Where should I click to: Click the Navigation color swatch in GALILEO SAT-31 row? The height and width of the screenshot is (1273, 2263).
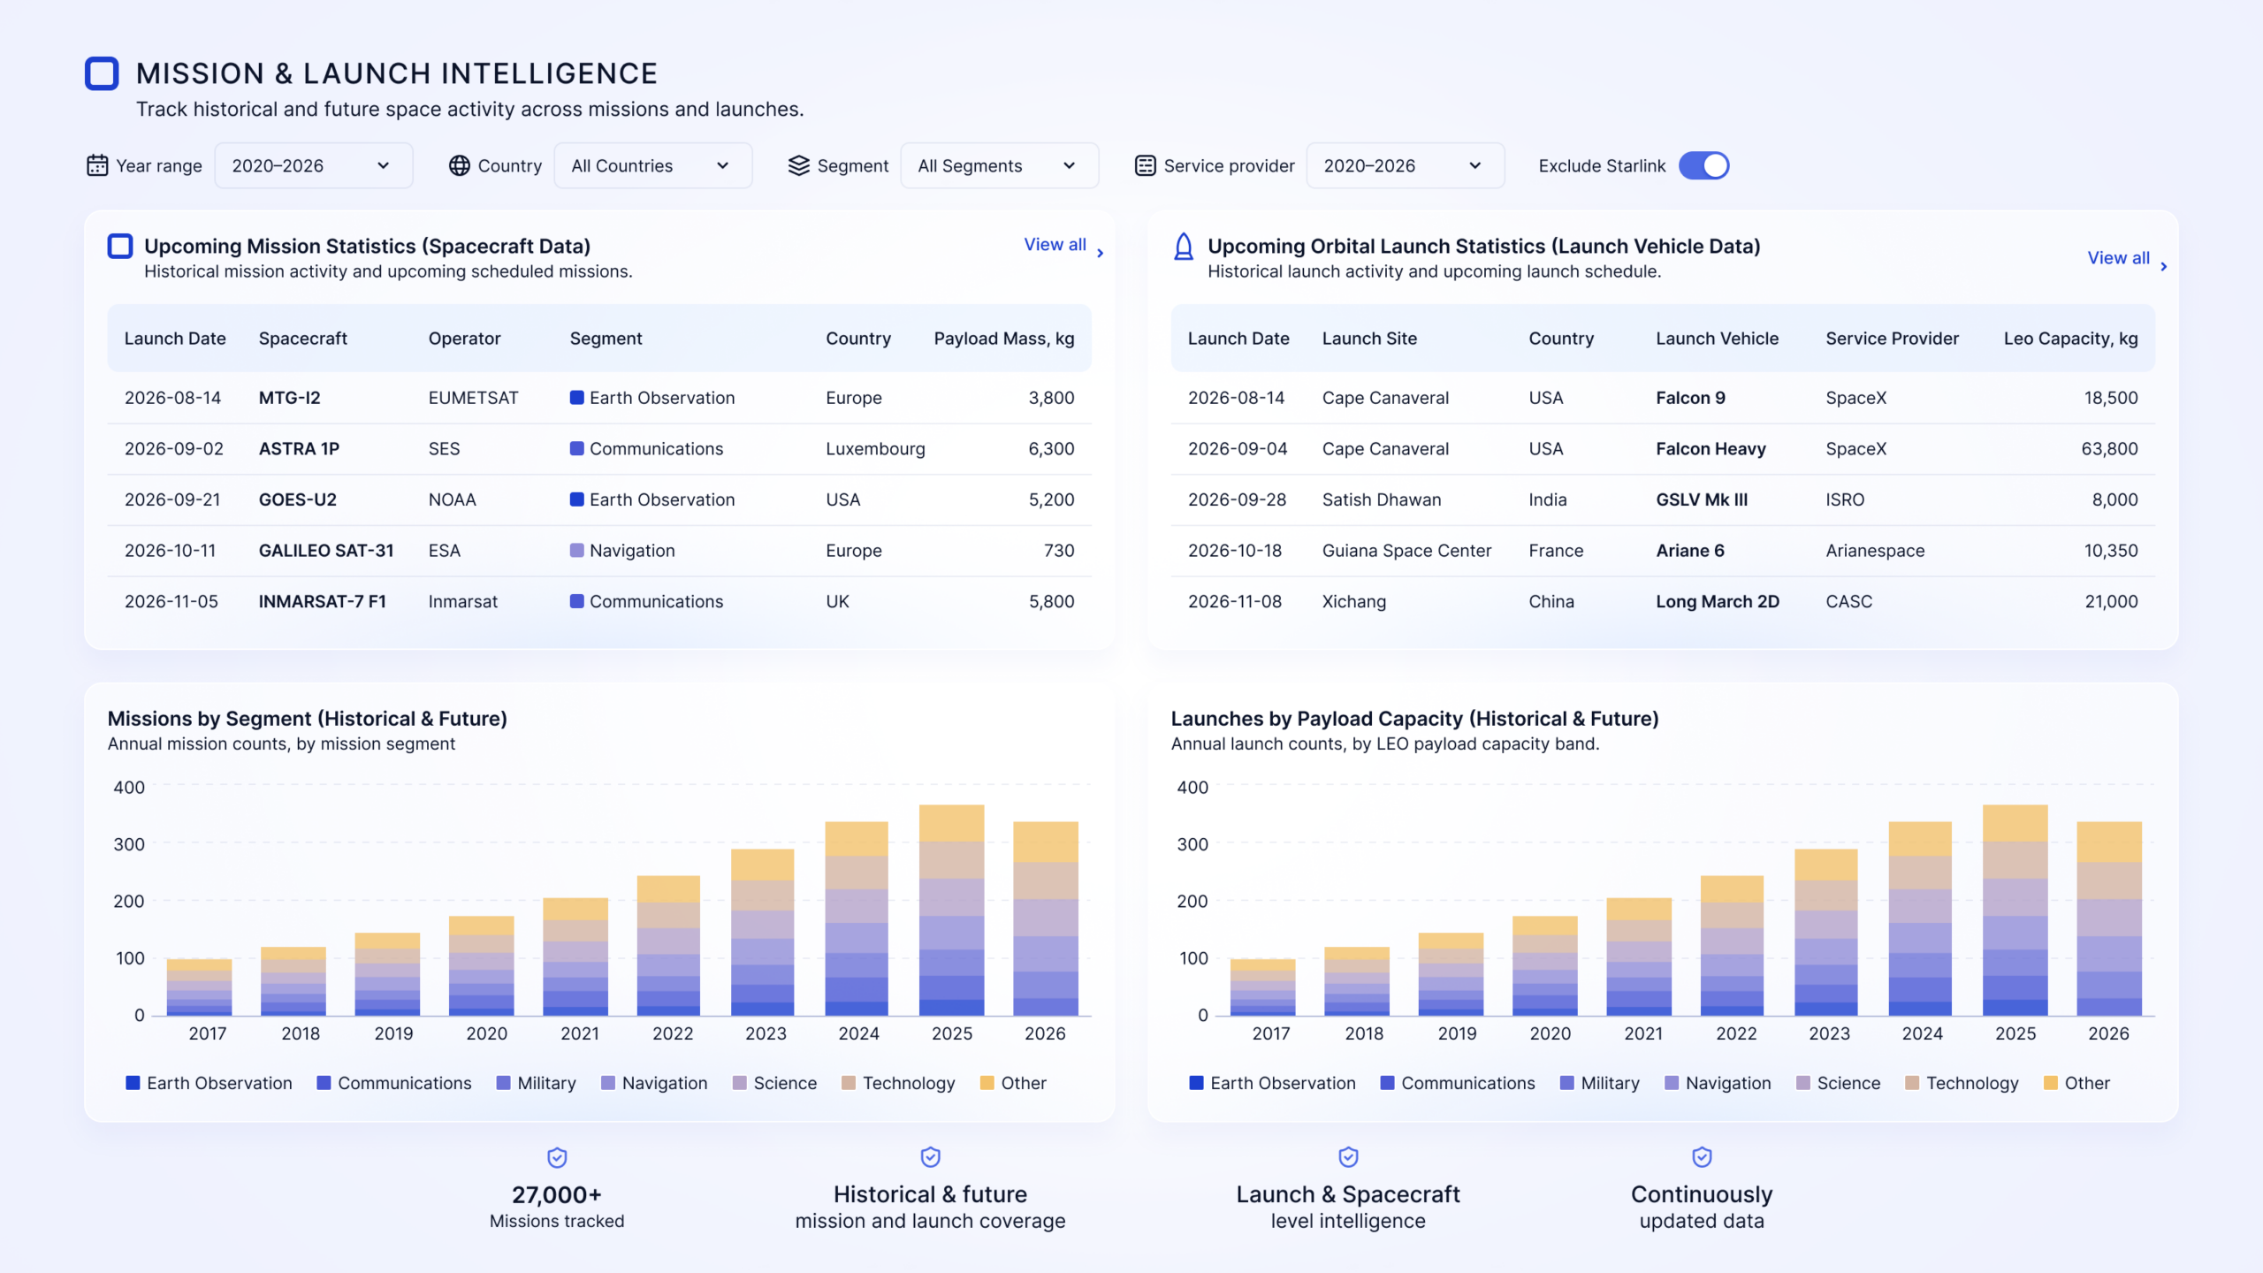577,551
